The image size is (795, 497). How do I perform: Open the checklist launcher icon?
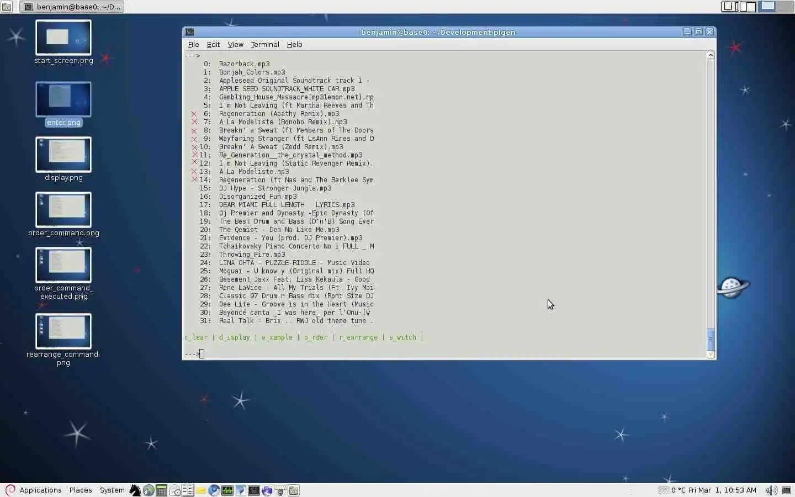click(188, 490)
